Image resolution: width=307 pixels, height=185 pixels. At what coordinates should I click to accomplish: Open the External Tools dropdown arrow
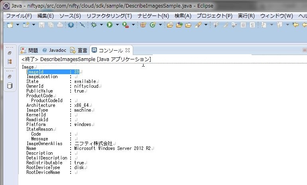[x=133, y=25]
